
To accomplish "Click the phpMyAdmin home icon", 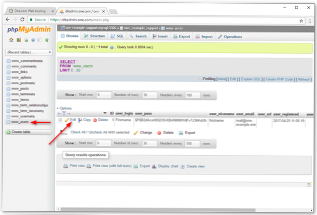I will pyautogui.click(x=11, y=40).
